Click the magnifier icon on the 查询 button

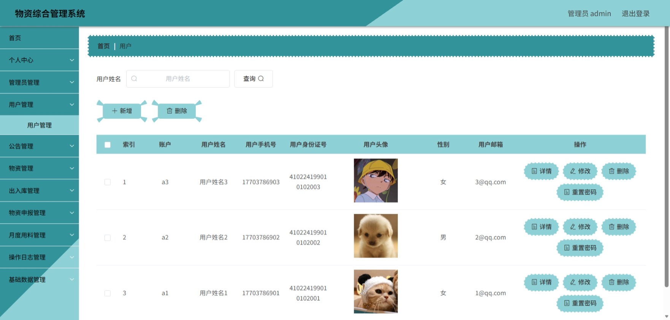pyautogui.click(x=261, y=78)
